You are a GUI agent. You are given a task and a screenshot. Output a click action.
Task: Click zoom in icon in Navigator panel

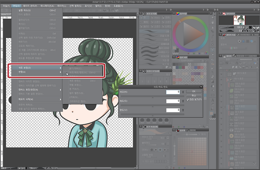click(247, 27)
